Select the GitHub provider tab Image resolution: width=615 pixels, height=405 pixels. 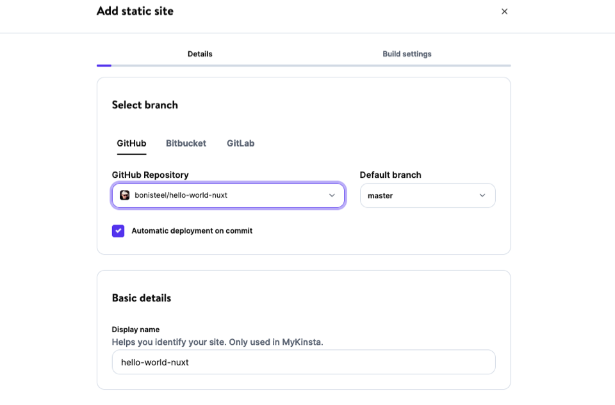[x=131, y=143]
